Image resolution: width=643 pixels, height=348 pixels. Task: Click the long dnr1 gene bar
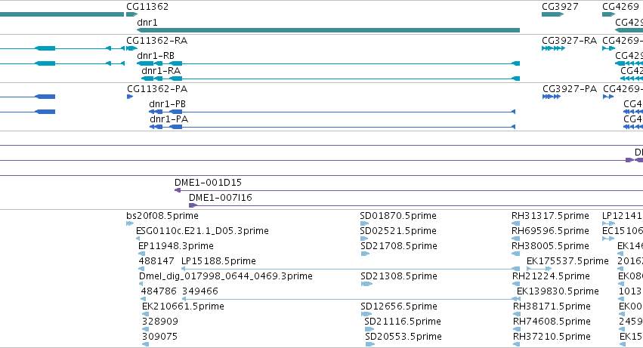(328, 30)
